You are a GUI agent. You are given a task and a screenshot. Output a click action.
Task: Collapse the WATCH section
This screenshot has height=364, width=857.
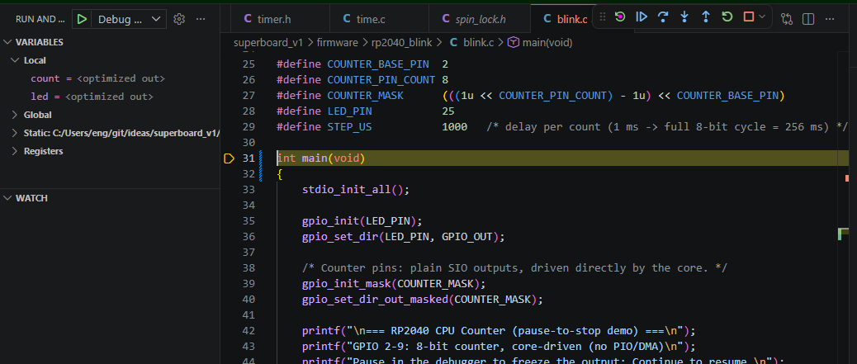(x=7, y=198)
